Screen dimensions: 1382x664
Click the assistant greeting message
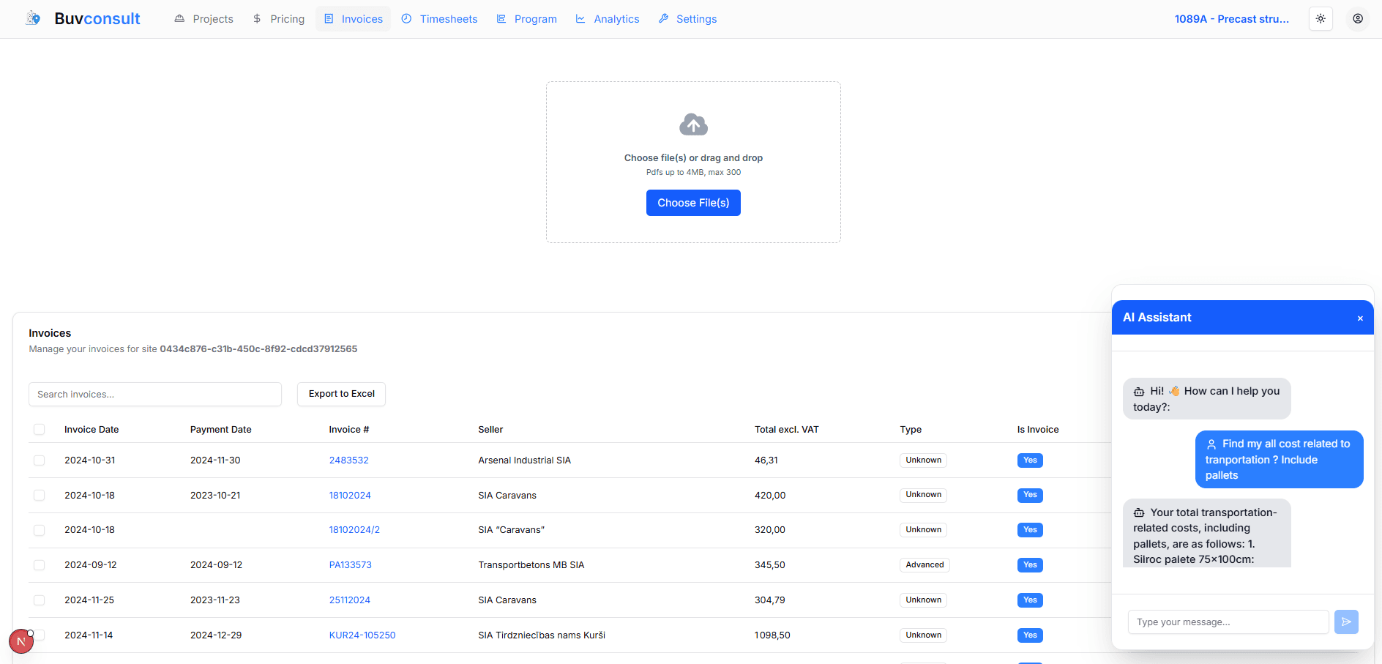pyautogui.click(x=1207, y=399)
